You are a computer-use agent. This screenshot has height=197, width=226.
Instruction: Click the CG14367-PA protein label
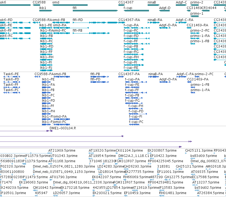(129, 74)
